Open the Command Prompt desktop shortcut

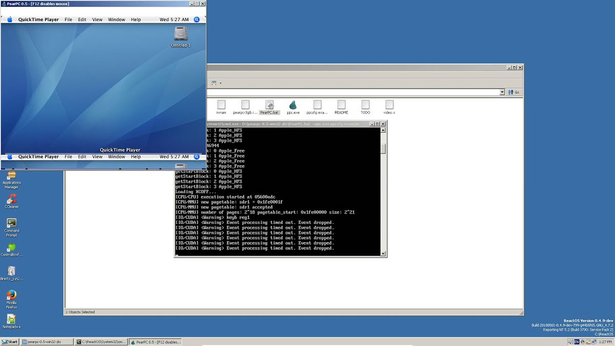tap(11, 223)
